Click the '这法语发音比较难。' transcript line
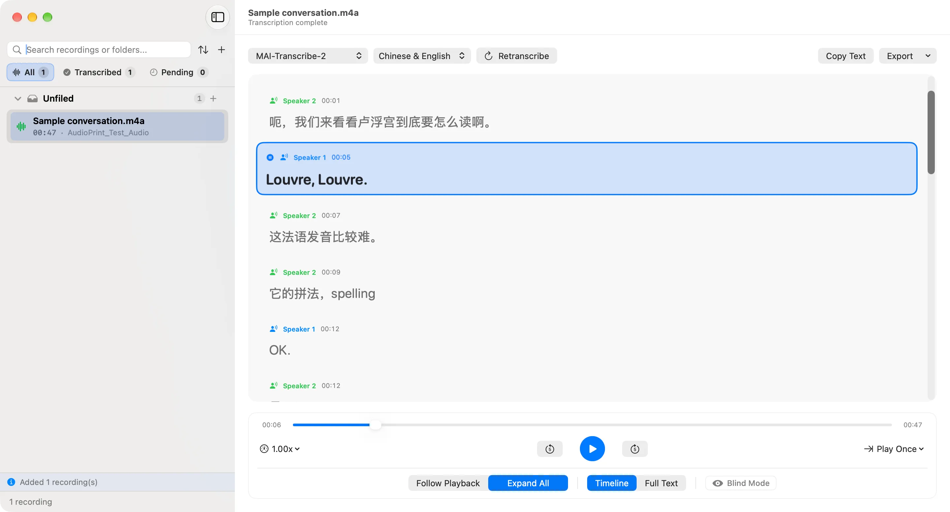This screenshot has width=950, height=512. (x=323, y=237)
